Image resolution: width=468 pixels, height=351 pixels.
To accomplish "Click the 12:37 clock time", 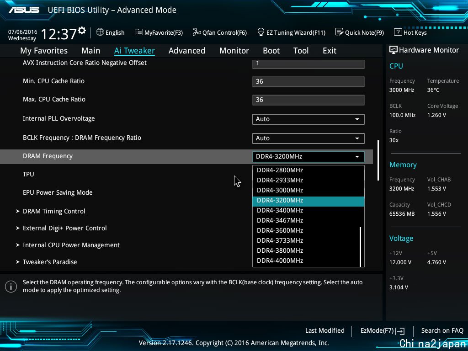I will (x=59, y=34).
